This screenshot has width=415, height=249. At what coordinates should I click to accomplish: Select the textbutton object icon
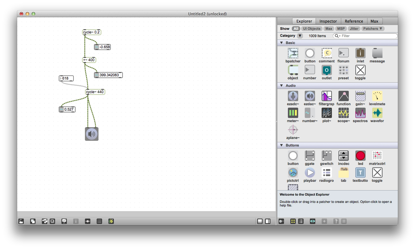[x=360, y=173]
